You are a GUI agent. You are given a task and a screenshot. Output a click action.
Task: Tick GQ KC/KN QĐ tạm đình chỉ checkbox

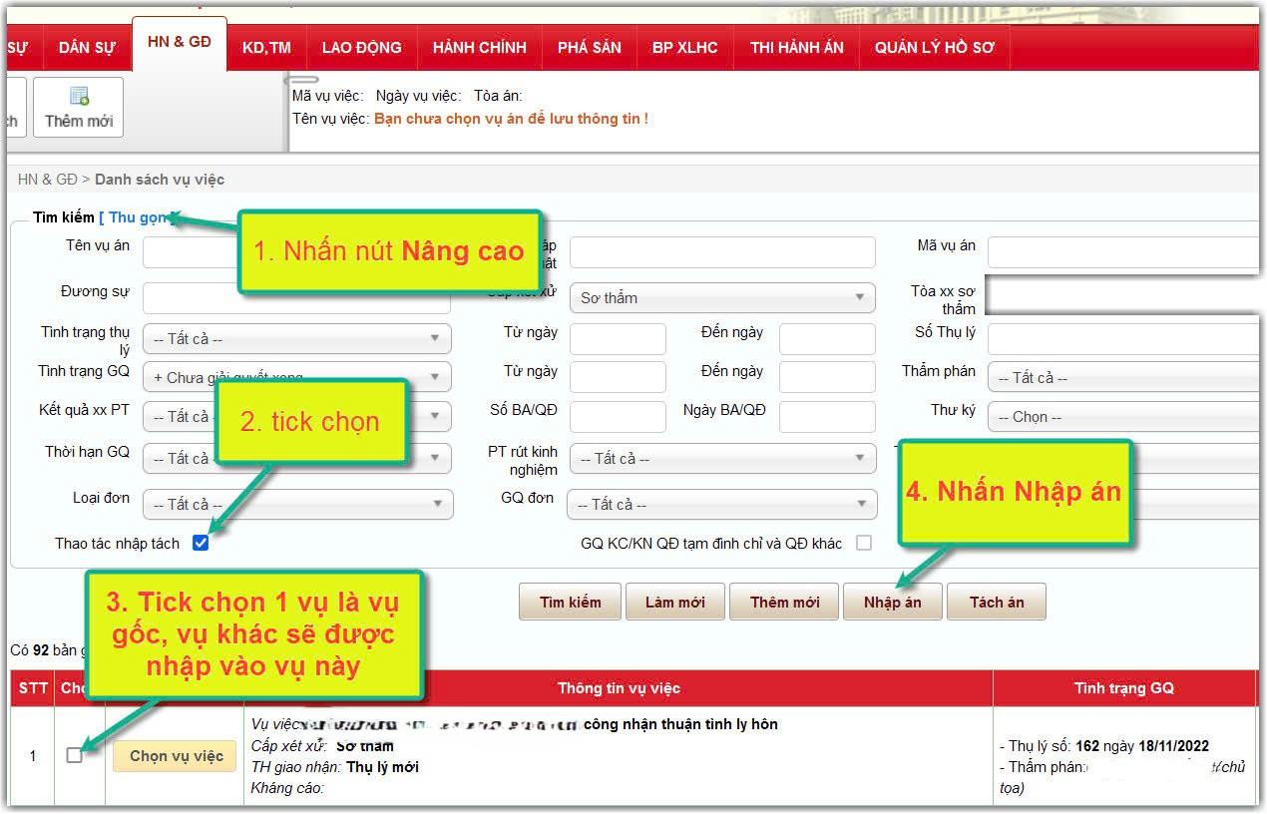[864, 543]
